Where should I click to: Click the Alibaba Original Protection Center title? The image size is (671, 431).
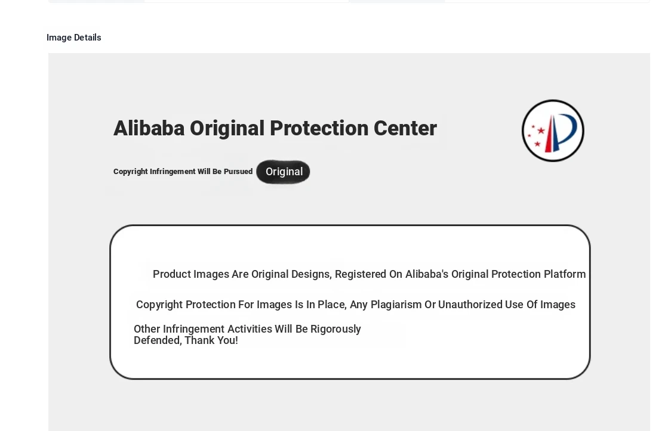coord(275,128)
